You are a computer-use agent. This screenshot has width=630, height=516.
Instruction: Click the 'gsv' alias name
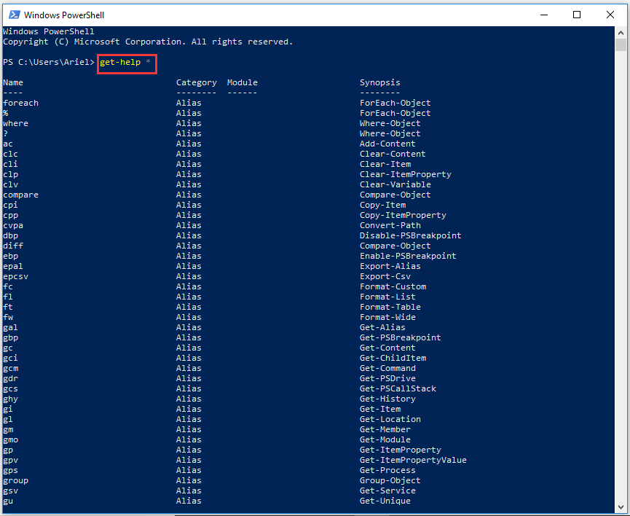click(x=10, y=491)
